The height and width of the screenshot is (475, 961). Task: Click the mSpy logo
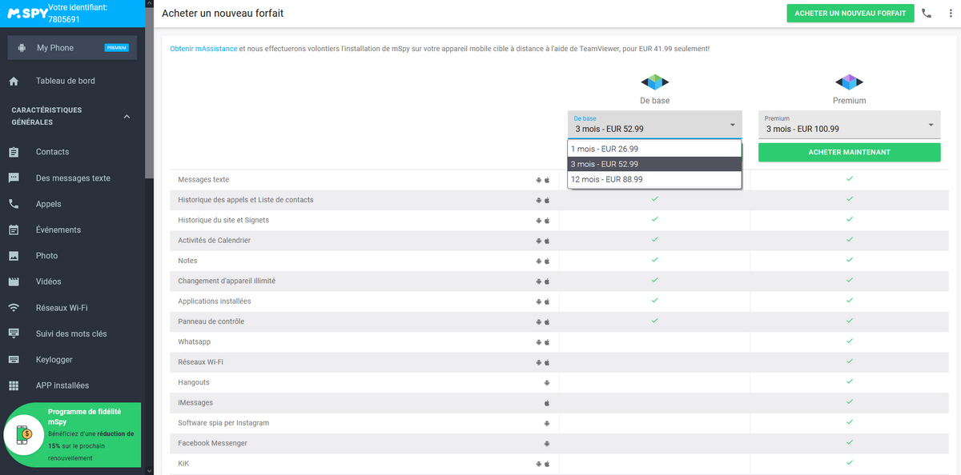(x=26, y=14)
